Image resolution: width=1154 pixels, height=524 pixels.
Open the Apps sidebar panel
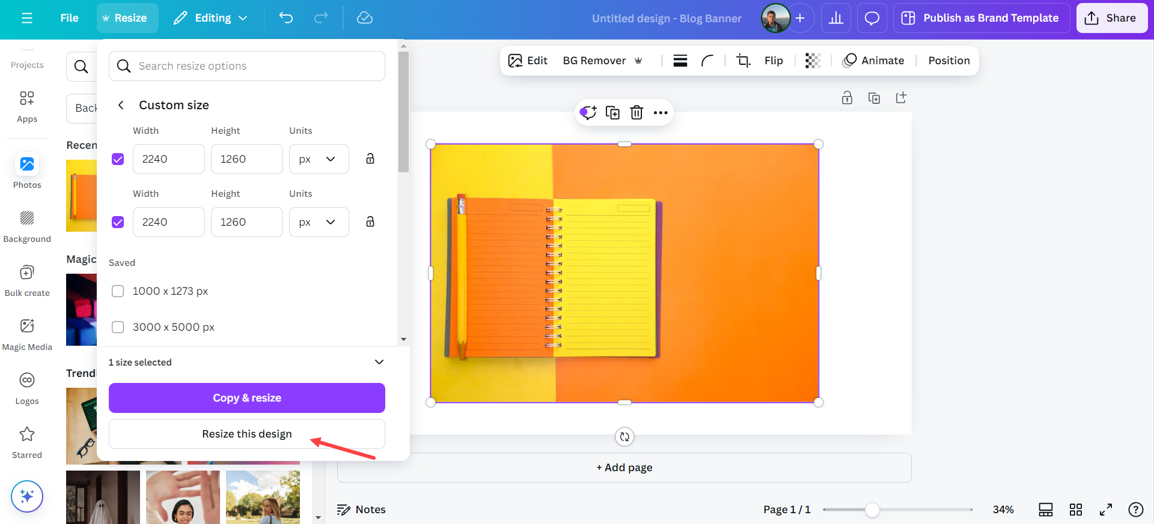[x=27, y=107]
